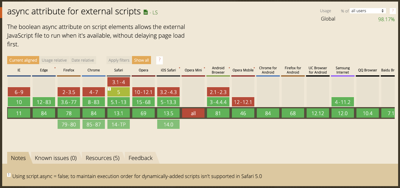Click the LS status link by title
Viewport: 400px width, 188px height.
[x=155, y=13]
